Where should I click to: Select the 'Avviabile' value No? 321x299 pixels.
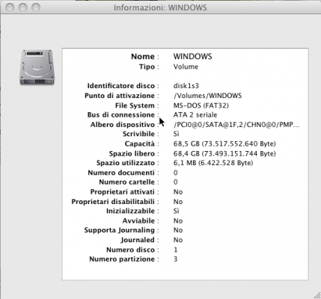(178, 221)
